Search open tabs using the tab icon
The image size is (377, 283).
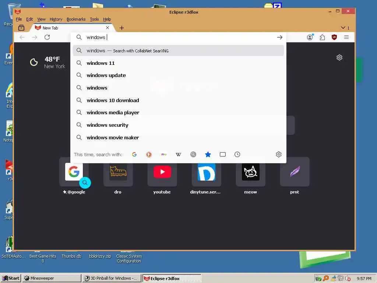coord(223,154)
